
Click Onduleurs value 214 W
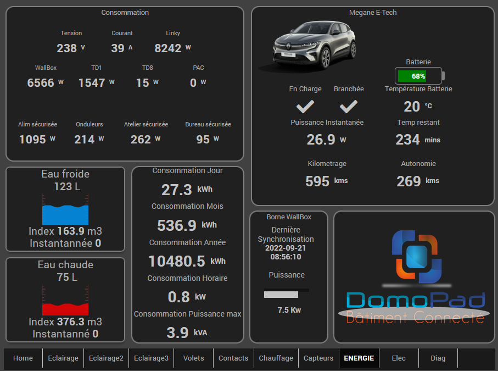click(89, 139)
